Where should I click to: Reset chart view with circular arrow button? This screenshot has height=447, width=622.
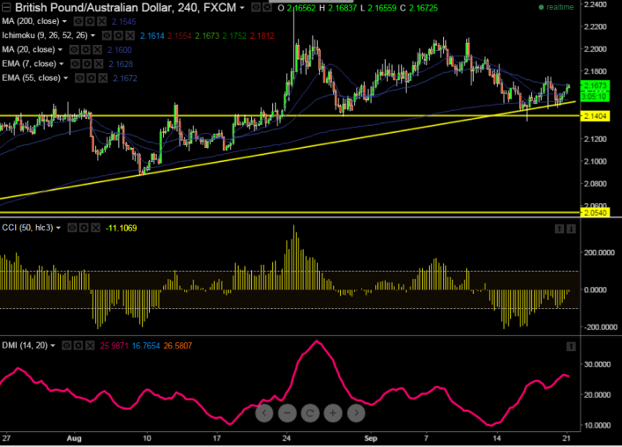coord(310,412)
